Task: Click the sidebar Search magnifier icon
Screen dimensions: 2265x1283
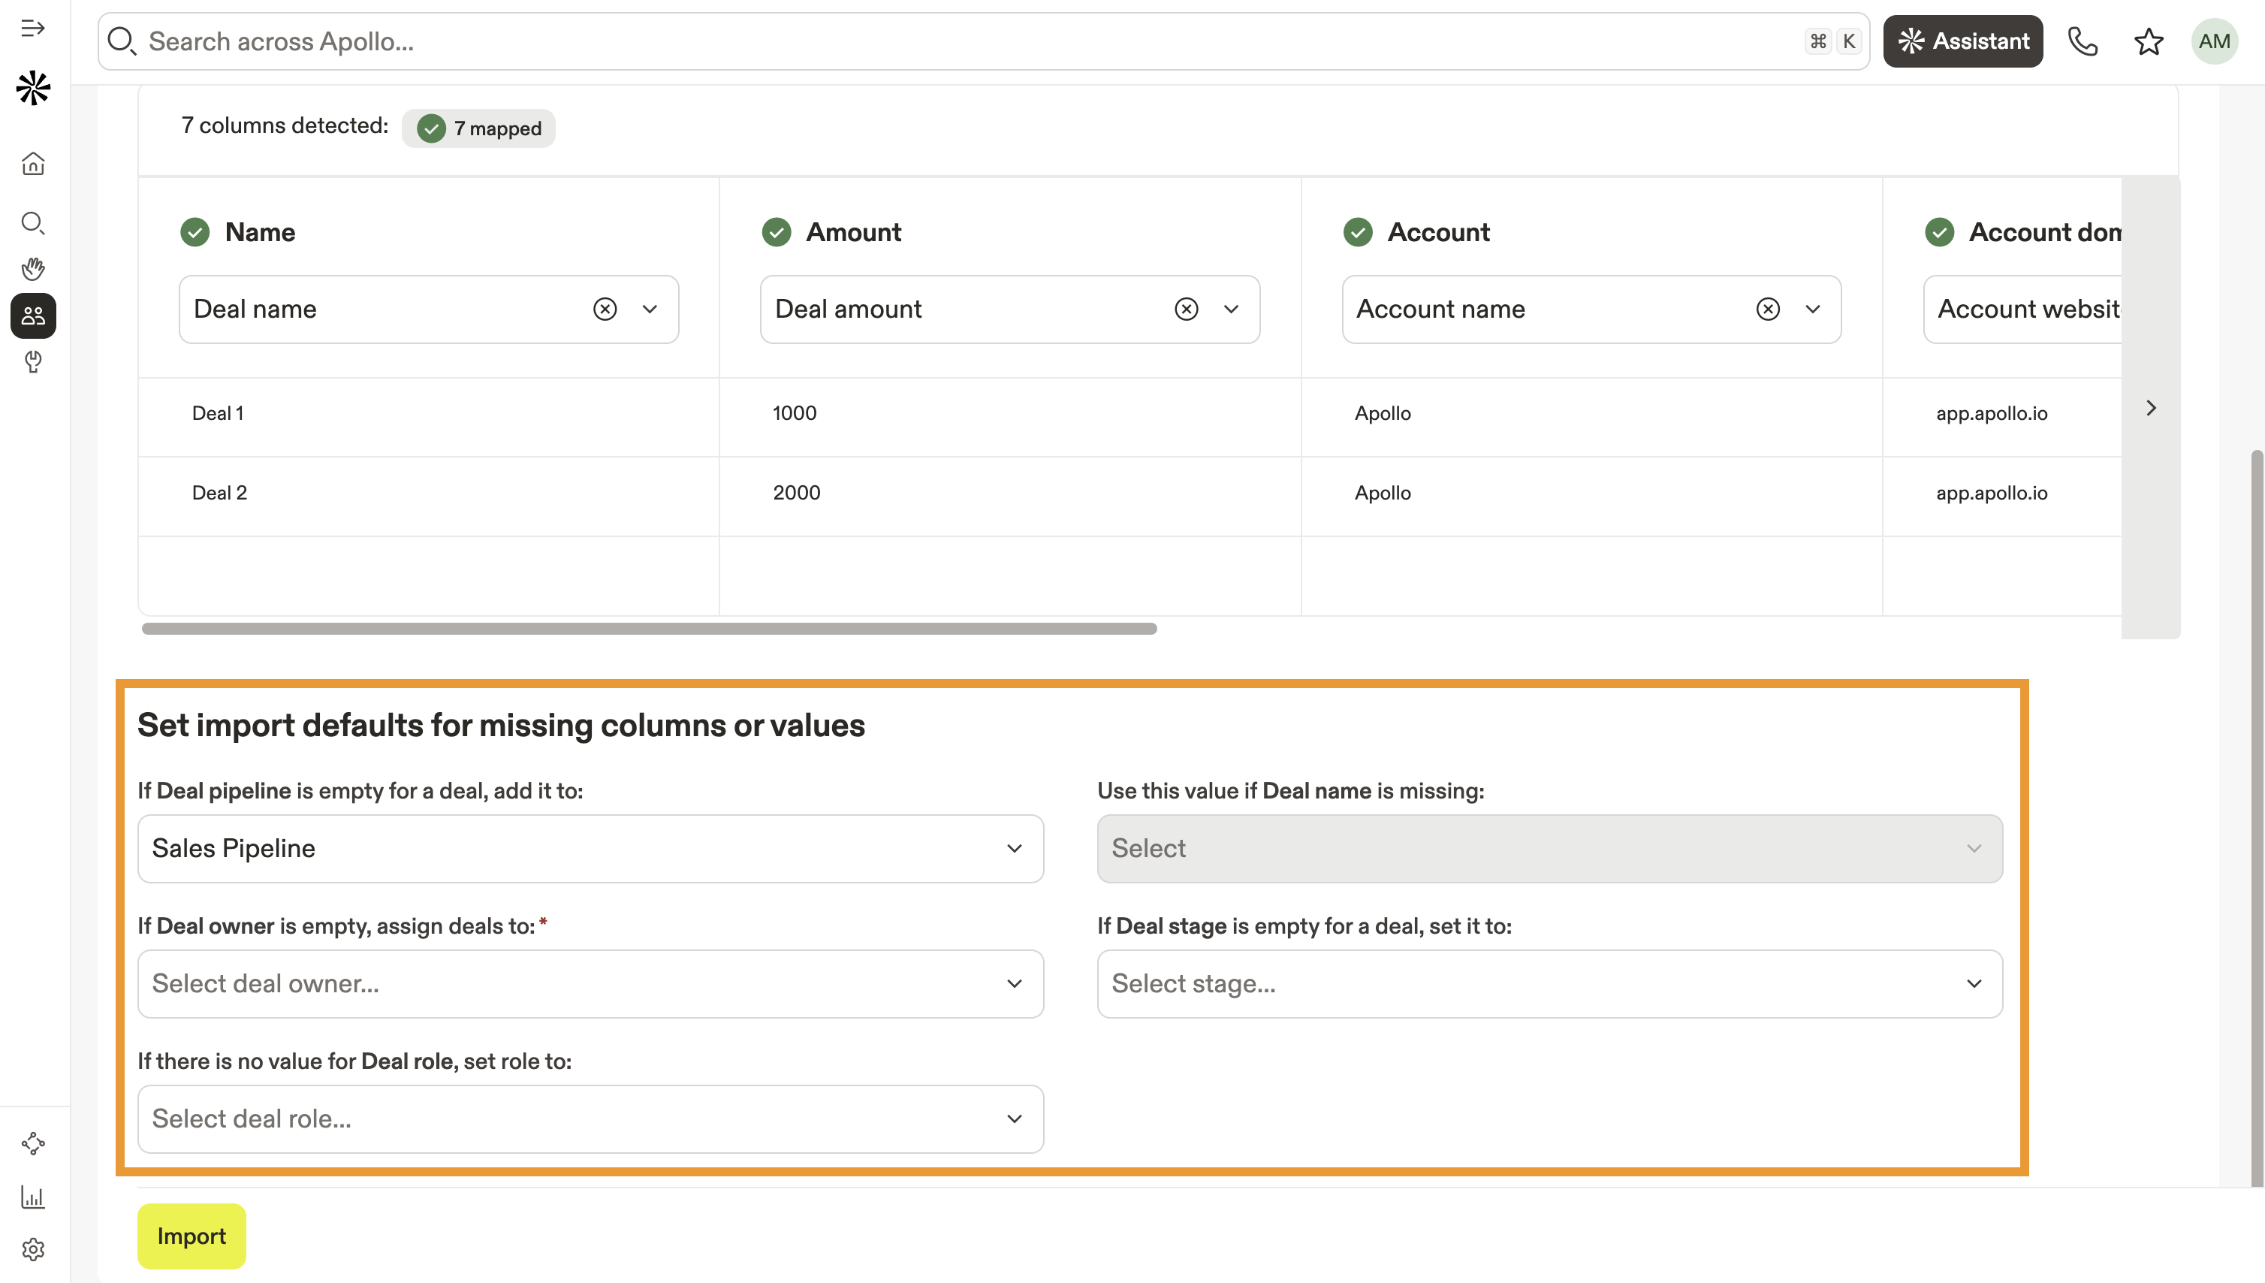Action: click(x=32, y=222)
